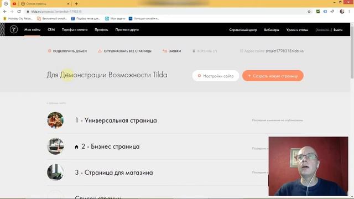
Task: Click the Заявки list icon
Action: pos(165,51)
